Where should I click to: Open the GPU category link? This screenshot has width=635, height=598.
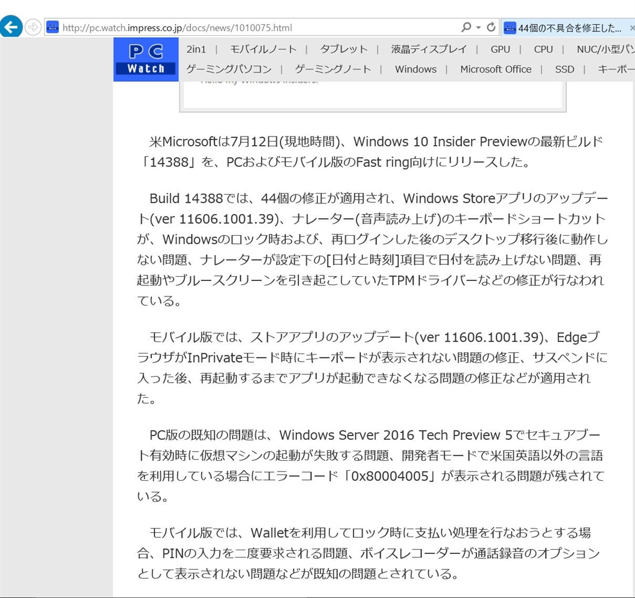[500, 49]
